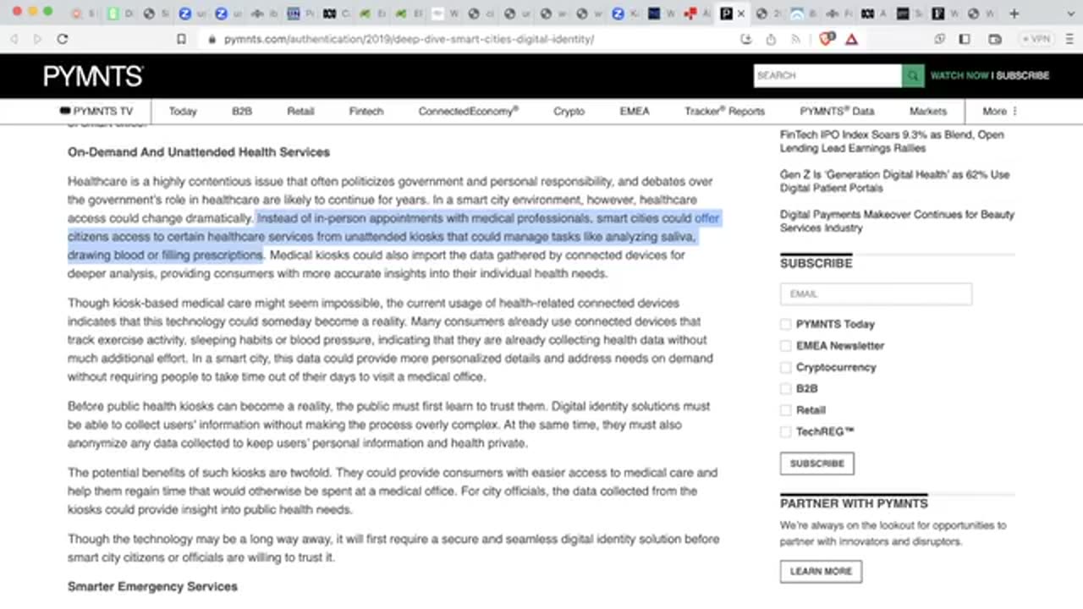
Task: Open the share icon in the address bar
Action: pyautogui.click(x=771, y=39)
